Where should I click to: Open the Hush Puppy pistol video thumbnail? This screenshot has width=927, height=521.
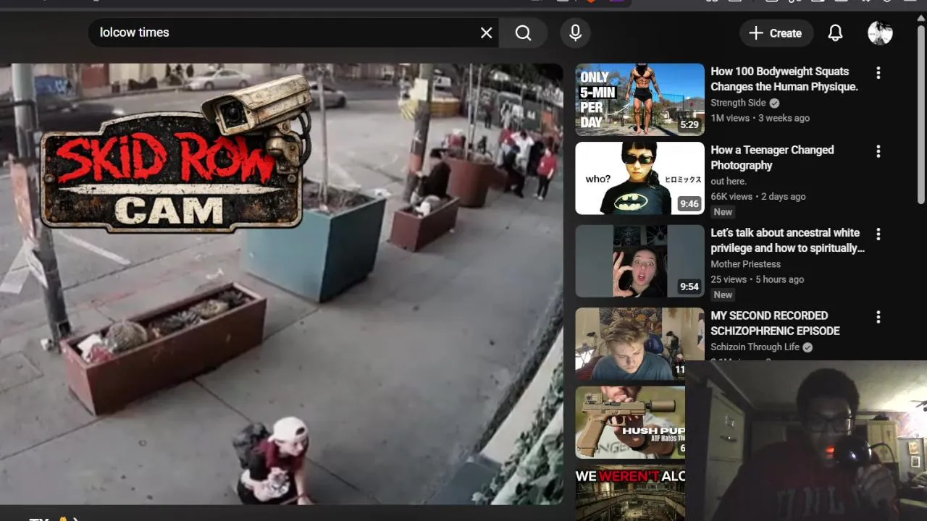(x=630, y=422)
